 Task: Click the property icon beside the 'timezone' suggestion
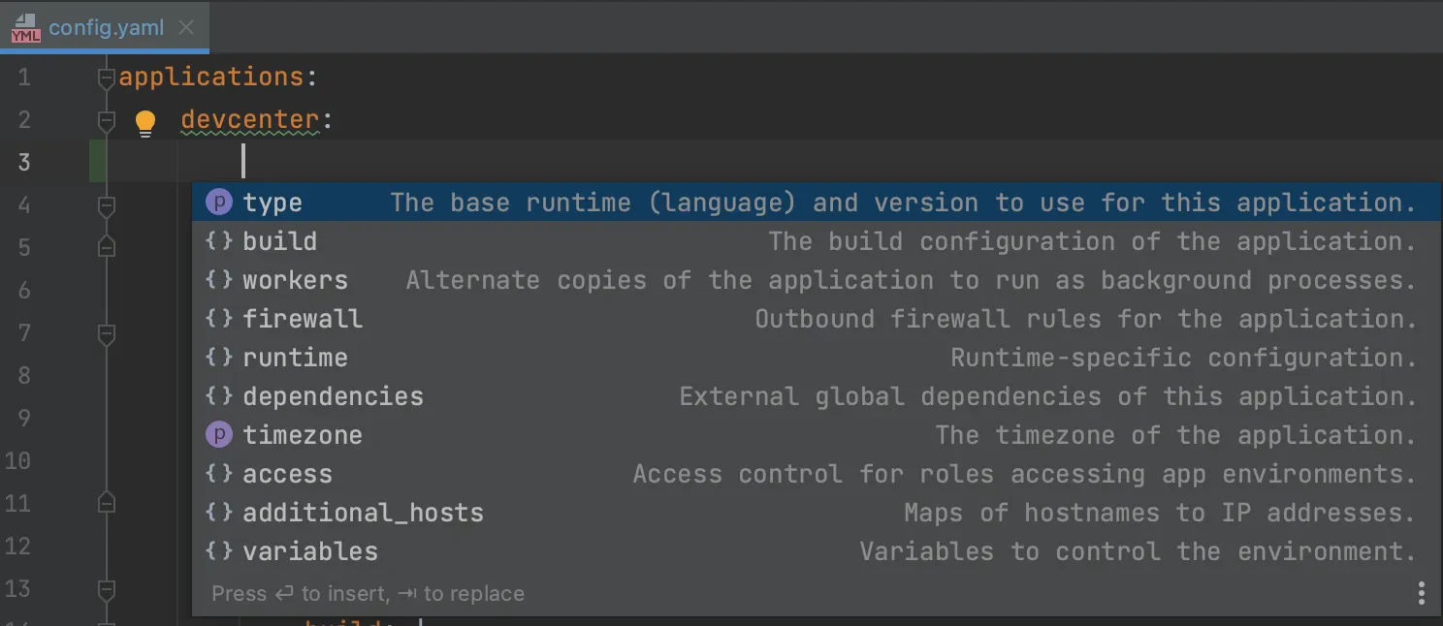coord(219,434)
